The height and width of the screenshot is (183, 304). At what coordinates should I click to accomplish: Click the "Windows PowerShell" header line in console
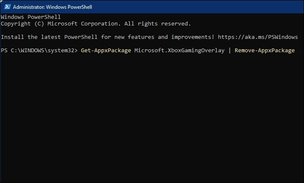(x=30, y=17)
